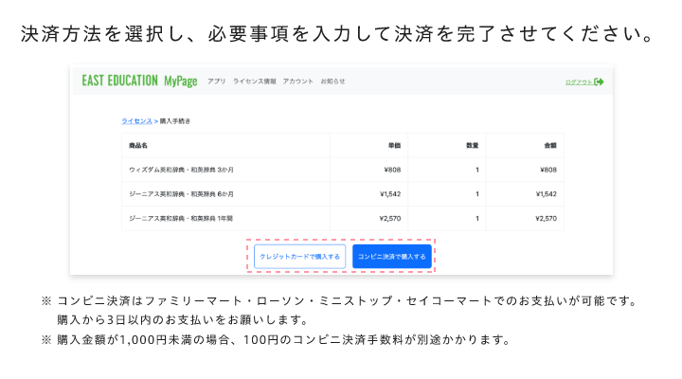Open the お知らせ menu item
This screenshot has height=379, width=682.
pos(332,81)
